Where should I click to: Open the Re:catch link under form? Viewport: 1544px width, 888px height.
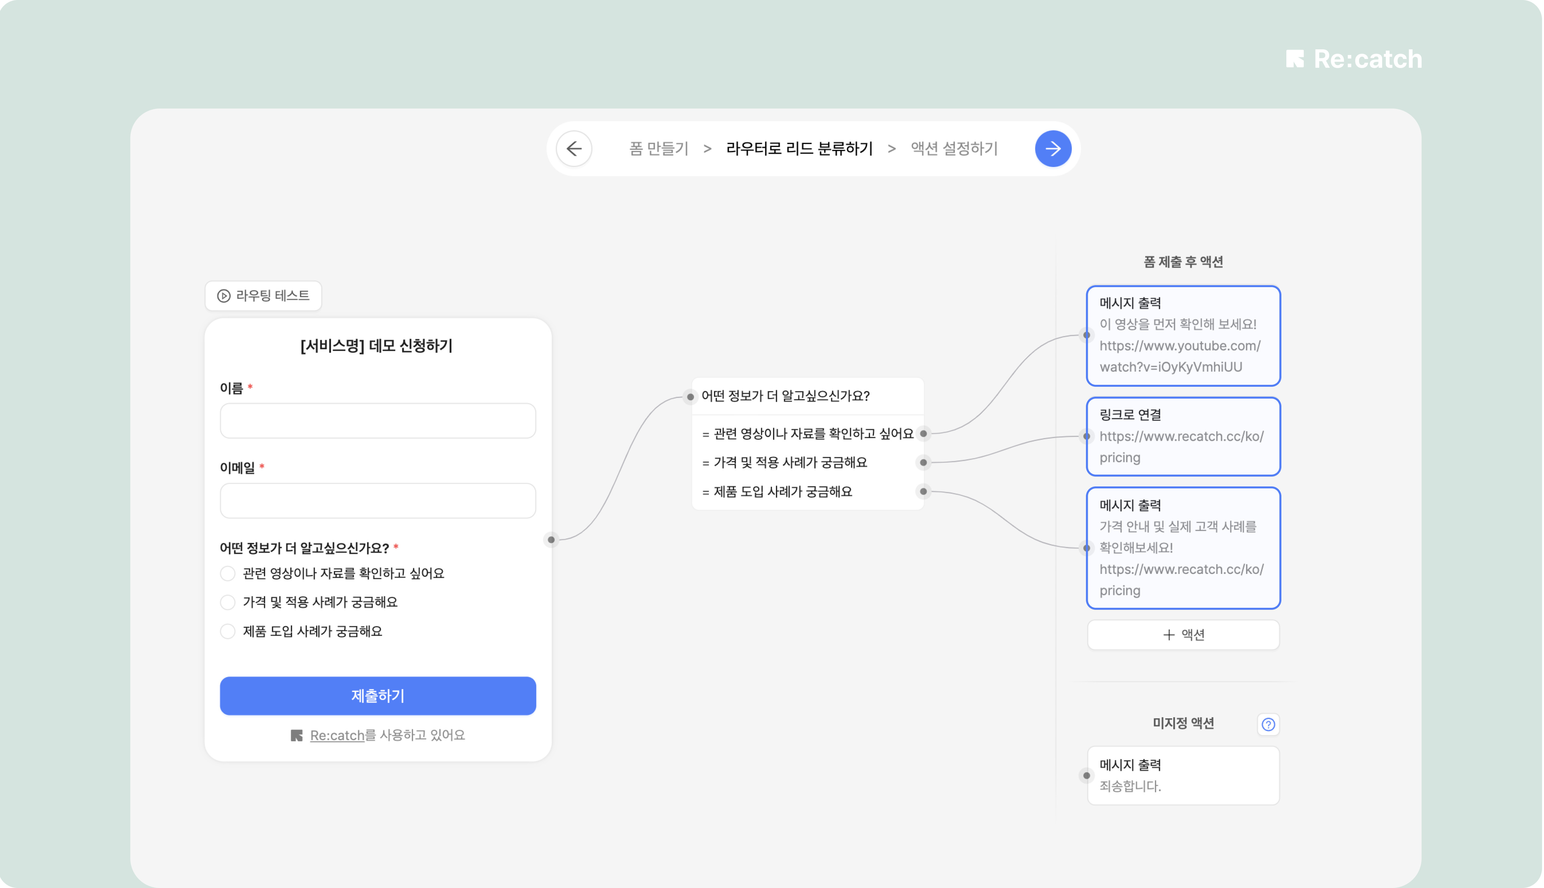pos(337,735)
